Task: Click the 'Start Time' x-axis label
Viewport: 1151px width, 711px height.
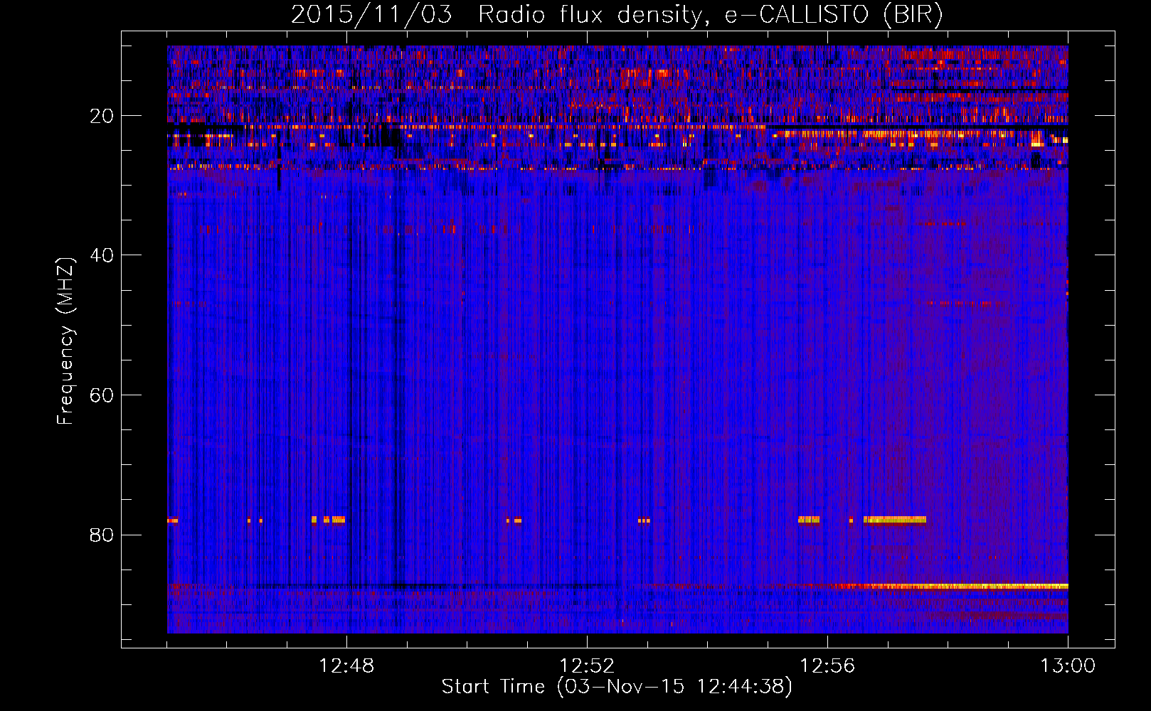Action: click(x=493, y=686)
